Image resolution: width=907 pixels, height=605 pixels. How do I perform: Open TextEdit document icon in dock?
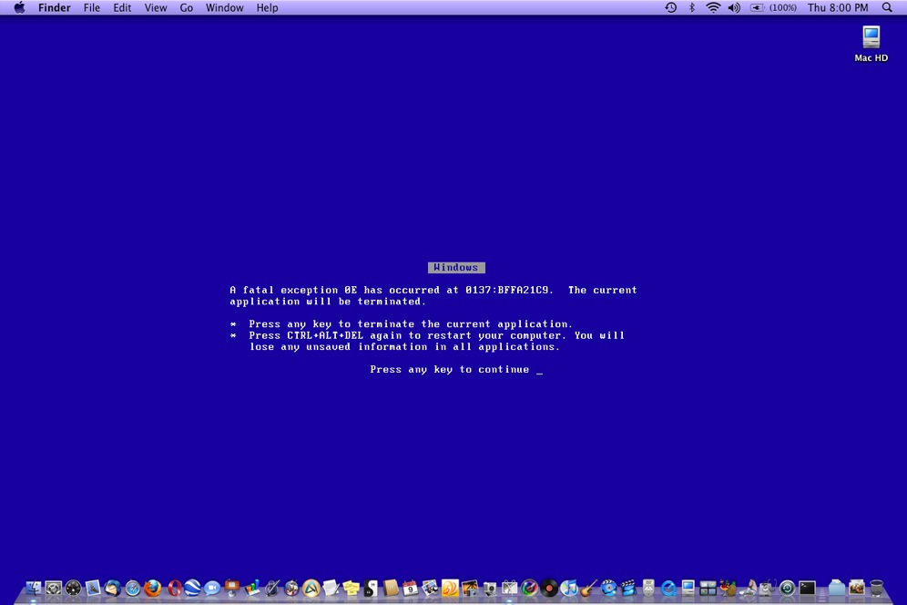[331, 589]
